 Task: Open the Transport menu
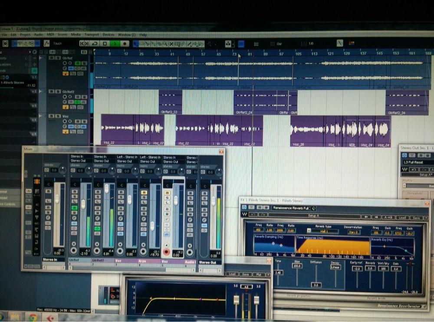coord(92,35)
